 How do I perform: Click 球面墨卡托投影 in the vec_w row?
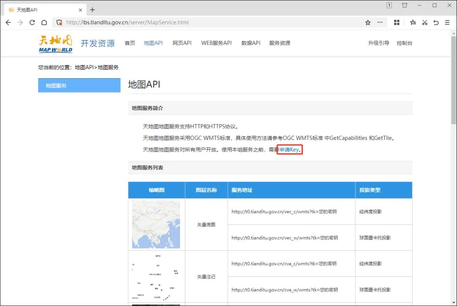tap(375, 238)
